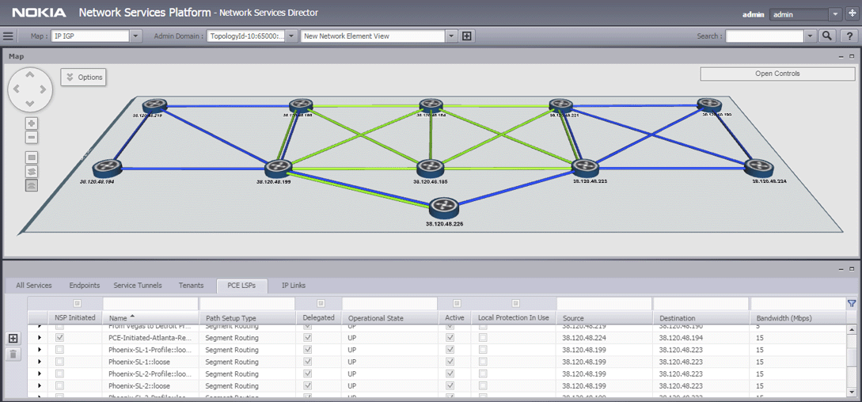Switch to the IP Links tab

tap(294, 286)
